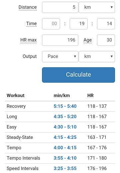The height and width of the screenshot is (173, 120).
Task: Click the Distance label tooltip
Action: [x=28, y=7]
